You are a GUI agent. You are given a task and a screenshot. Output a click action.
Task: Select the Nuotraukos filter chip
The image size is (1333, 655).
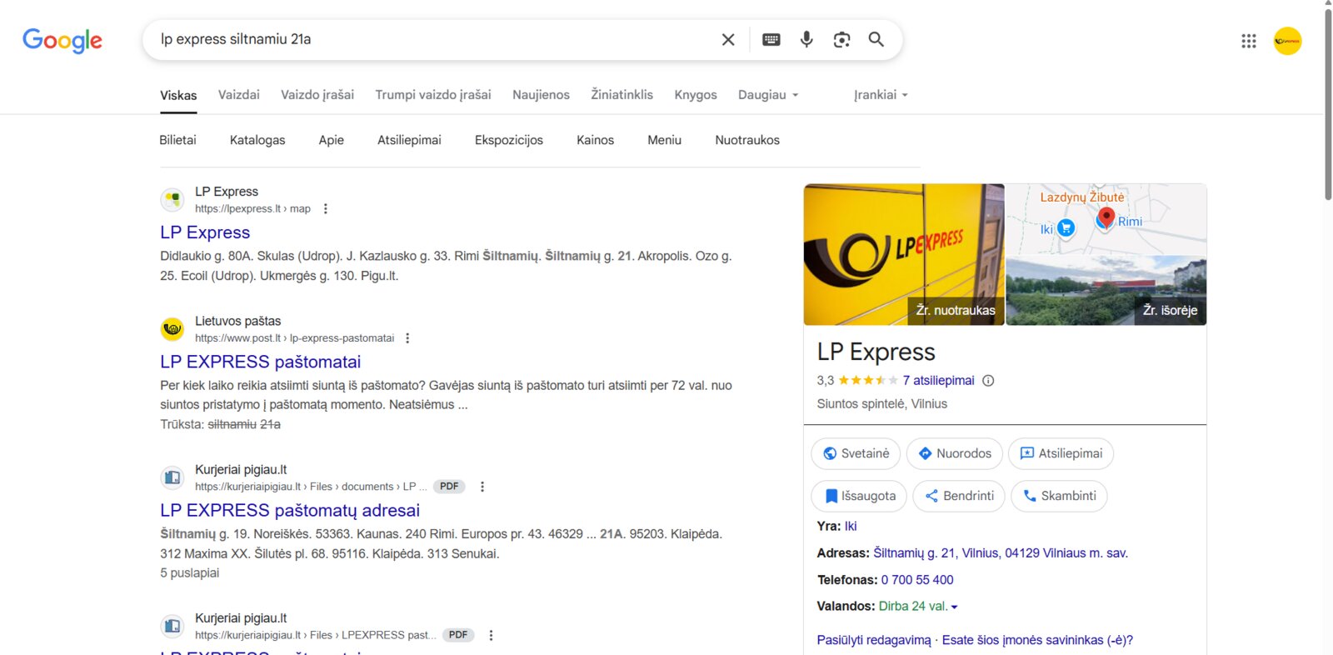pyautogui.click(x=747, y=140)
